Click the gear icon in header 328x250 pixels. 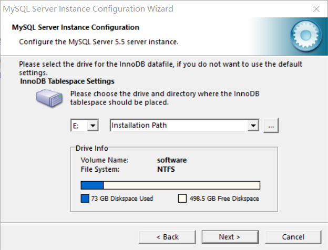(x=305, y=36)
